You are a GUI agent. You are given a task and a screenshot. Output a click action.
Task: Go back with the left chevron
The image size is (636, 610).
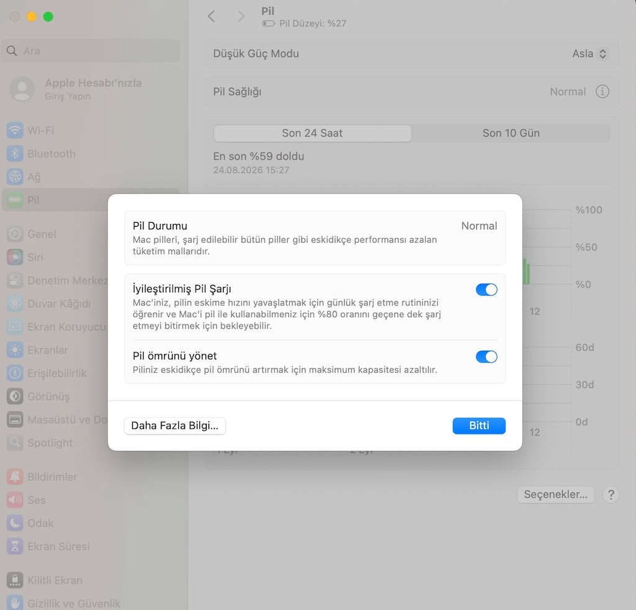(x=211, y=16)
